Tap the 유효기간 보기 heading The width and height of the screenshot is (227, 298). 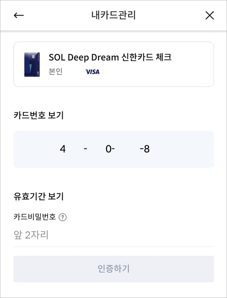point(39,196)
